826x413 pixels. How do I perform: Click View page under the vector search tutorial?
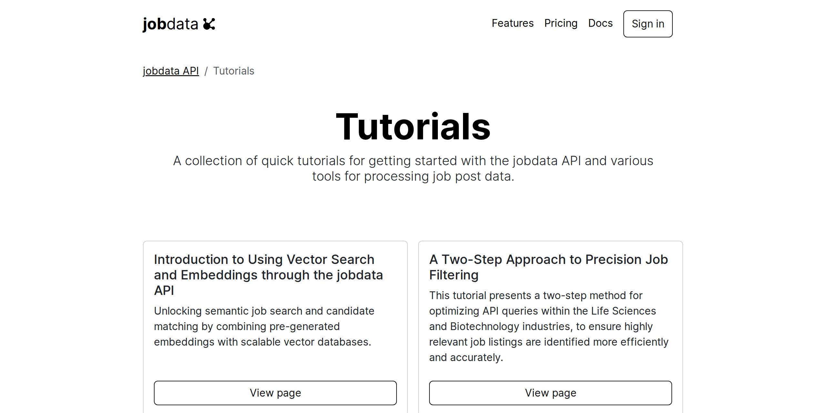coord(275,393)
